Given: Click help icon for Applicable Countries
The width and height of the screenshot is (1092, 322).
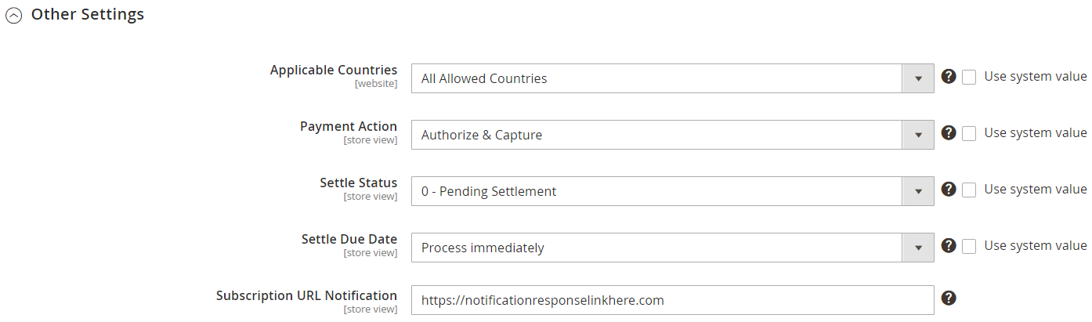Looking at the screenshot, I should pos(949,77).
